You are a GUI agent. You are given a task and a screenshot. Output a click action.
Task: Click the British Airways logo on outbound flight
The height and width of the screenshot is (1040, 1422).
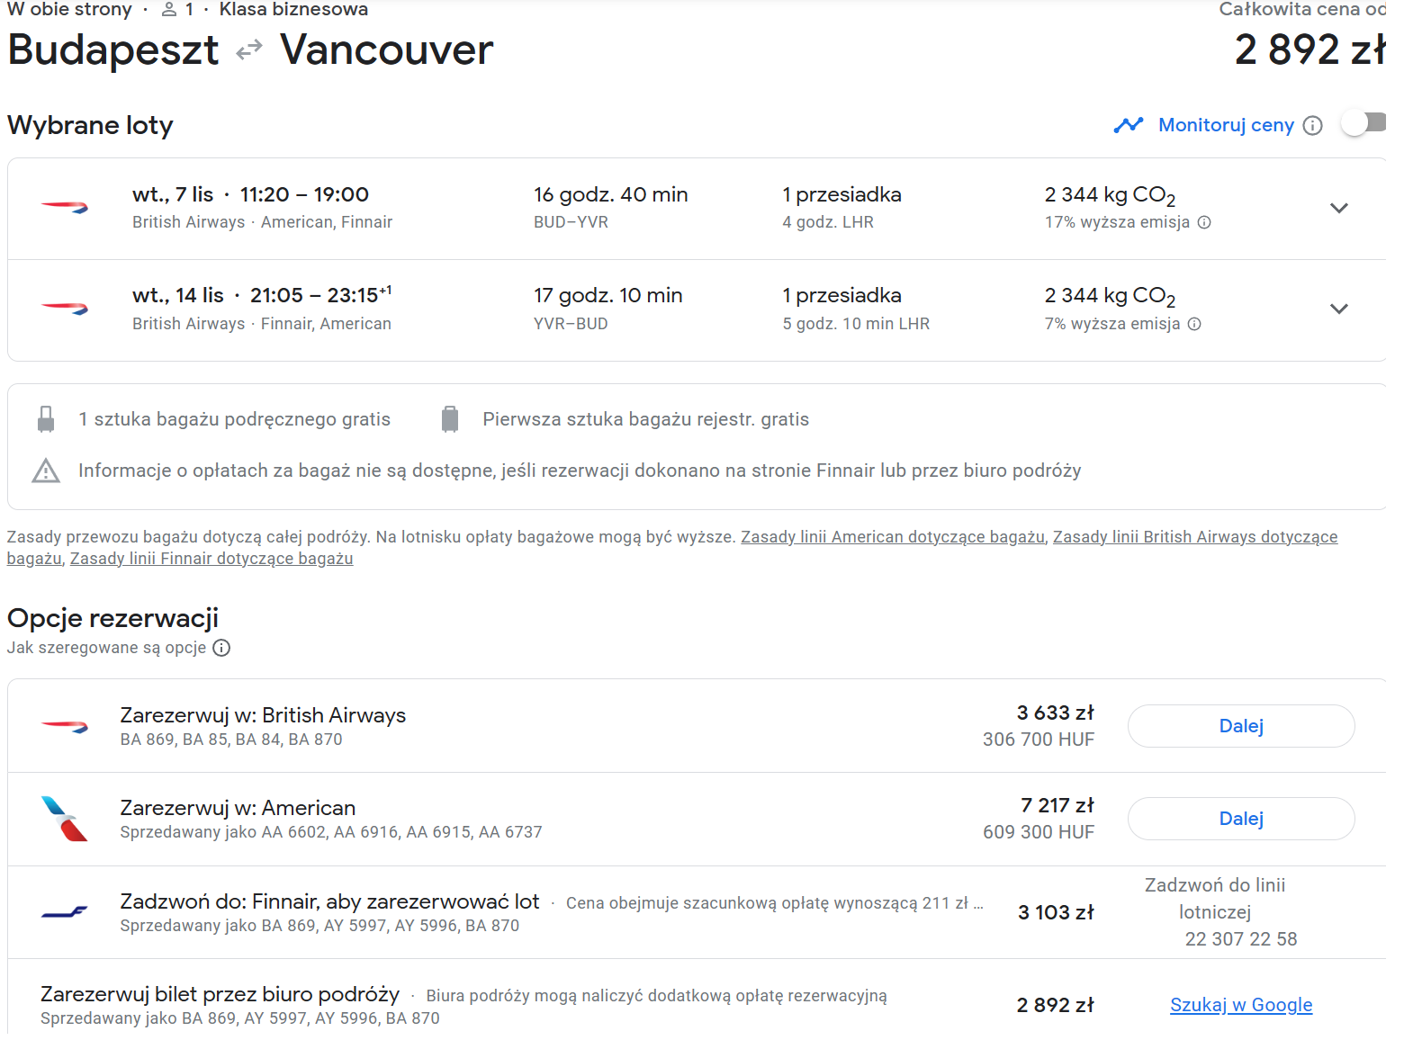(65, 208)
